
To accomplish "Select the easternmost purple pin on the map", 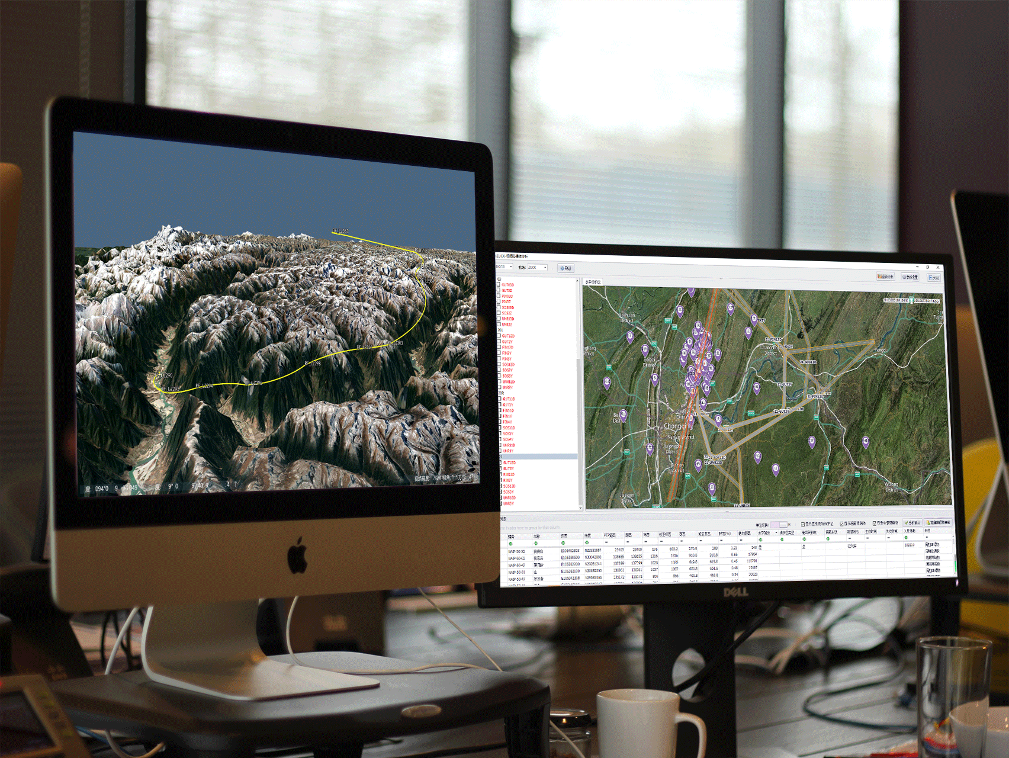I will click(x=866, y=442).
